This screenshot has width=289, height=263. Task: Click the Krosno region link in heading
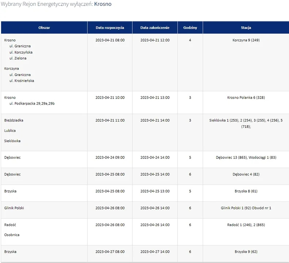tap(103, 4)
